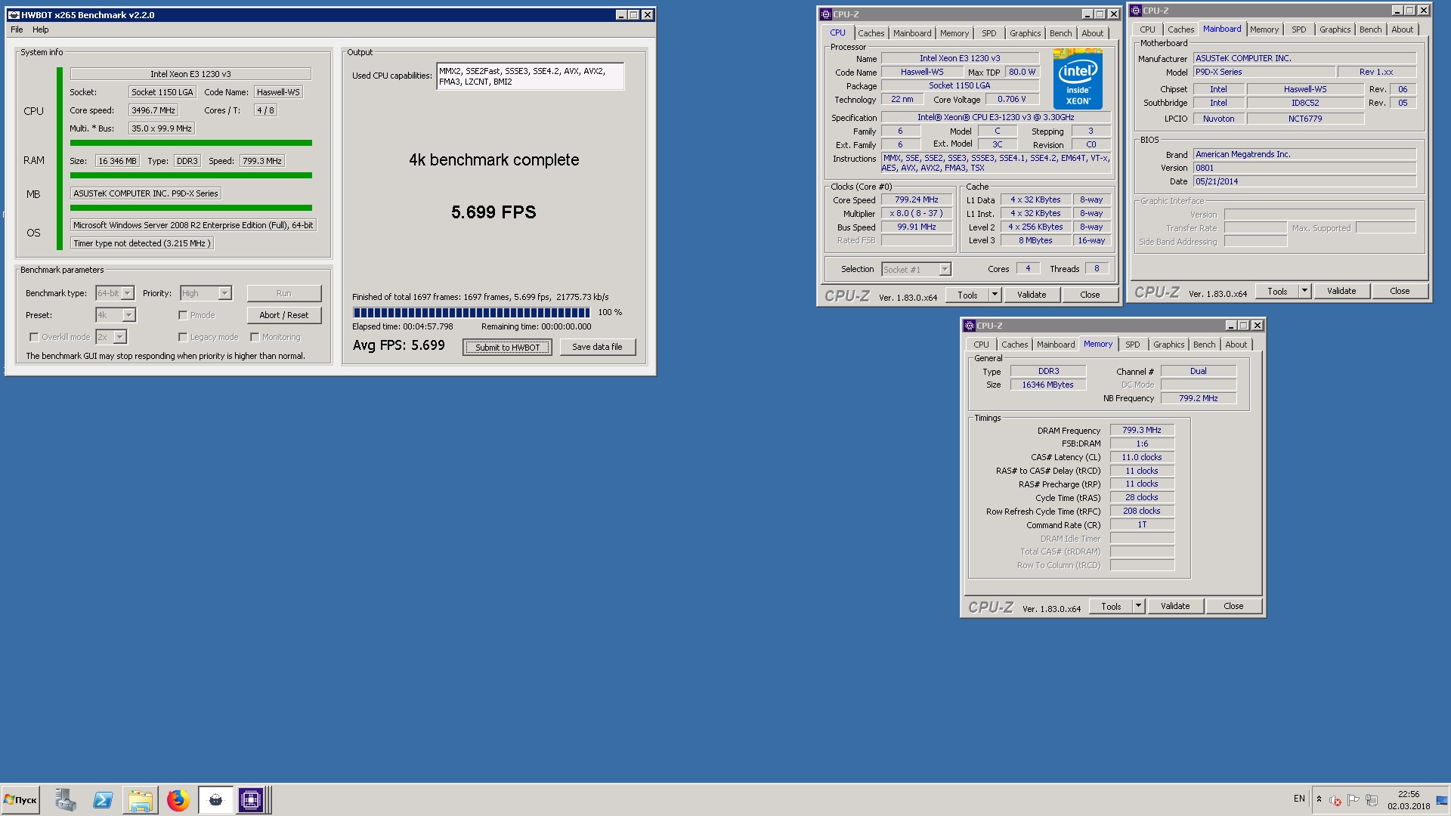Toggle the Pmode checkbox
The width and height of the screenshot is (1451, 816).
183,315
